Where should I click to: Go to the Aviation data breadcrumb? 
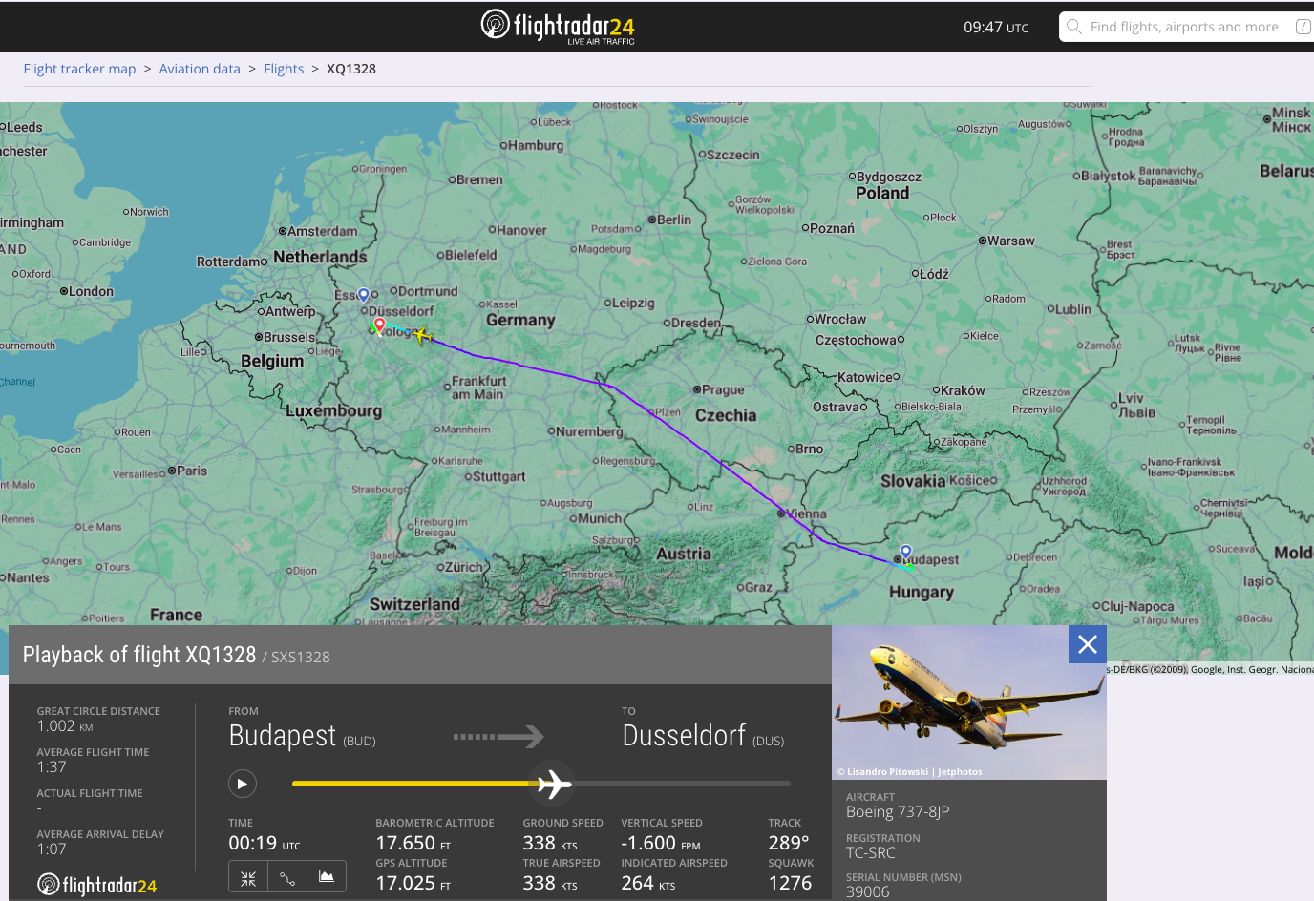click(x=200, y=69)
